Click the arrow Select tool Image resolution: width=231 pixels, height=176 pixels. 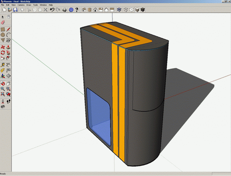pos(3,17)
